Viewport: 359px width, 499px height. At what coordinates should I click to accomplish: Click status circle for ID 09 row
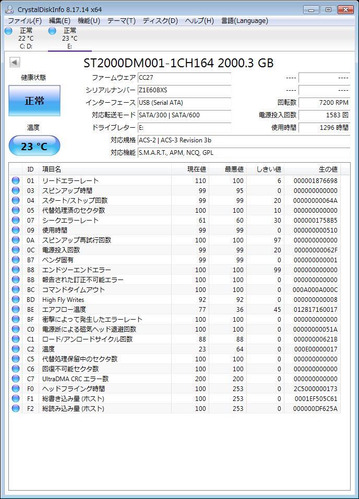pyautogui.click(x=16, y=230)
